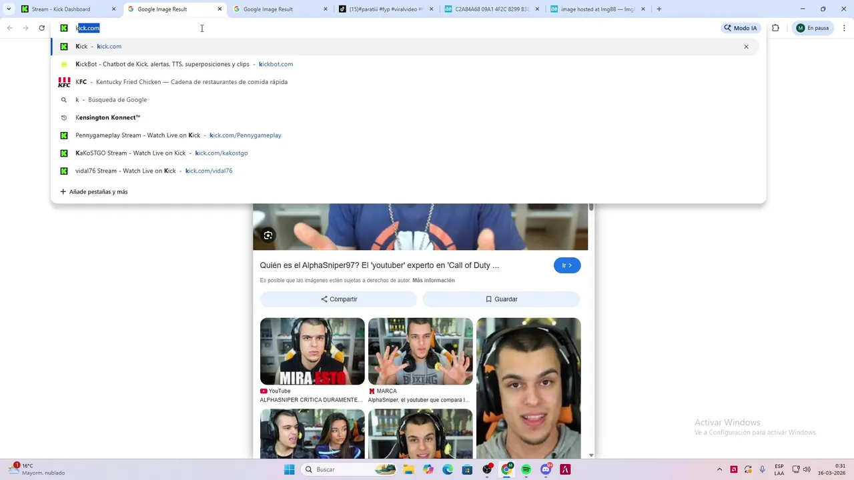
Task: Click 'Añade pestañas y más'
Action: pos(94,192)
